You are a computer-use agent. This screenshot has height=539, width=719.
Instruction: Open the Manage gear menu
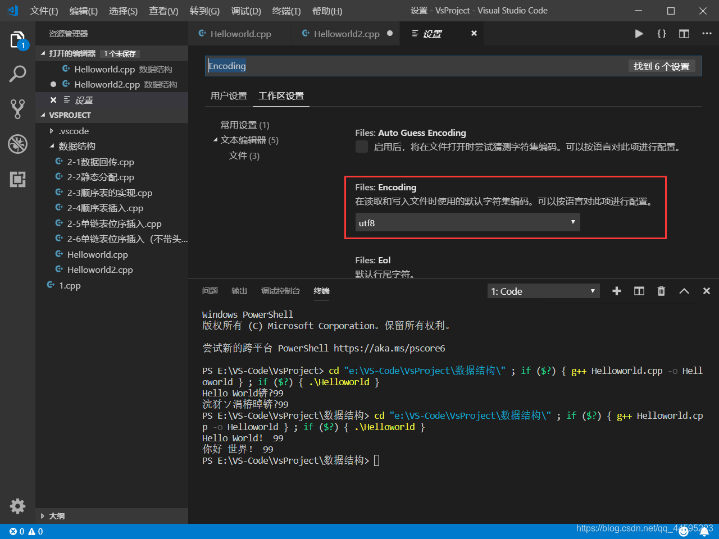coord(18,506)
